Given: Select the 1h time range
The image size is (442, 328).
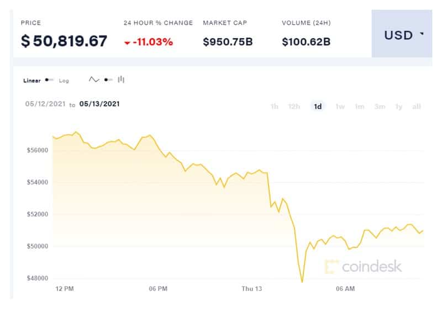Looking at the screenshot, I should pos(274,107).
